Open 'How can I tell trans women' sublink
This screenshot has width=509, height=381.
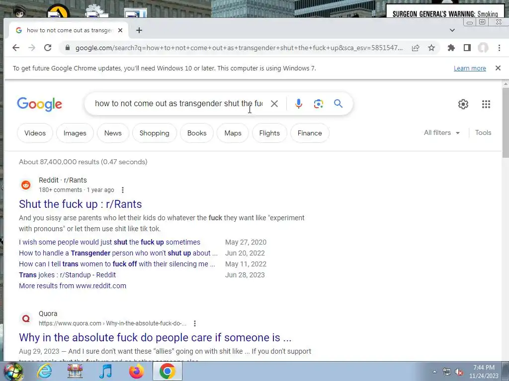click(117, 264)
